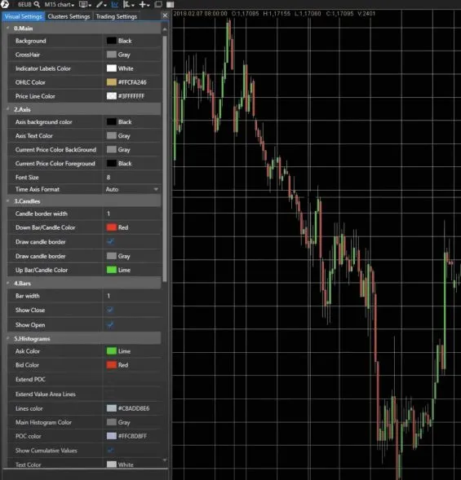Change Current Price Color Foreground swatch
The width and height of the screenshot is (461, 480).
111,163
